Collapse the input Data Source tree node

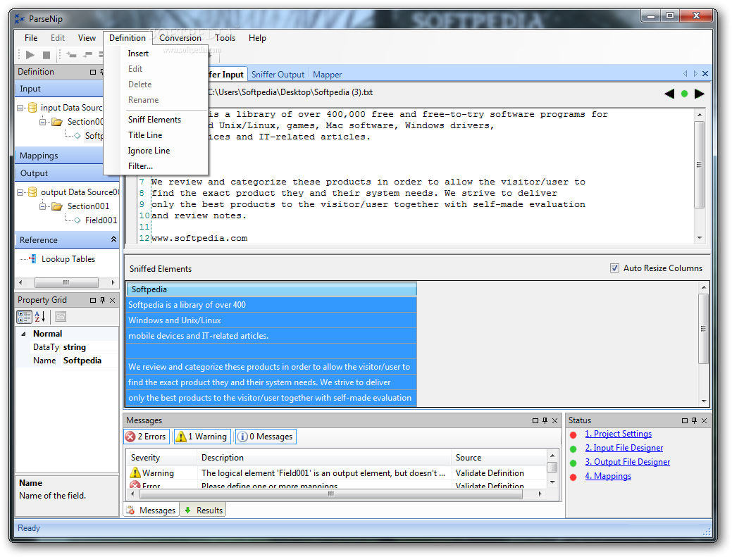pos(20,108)
